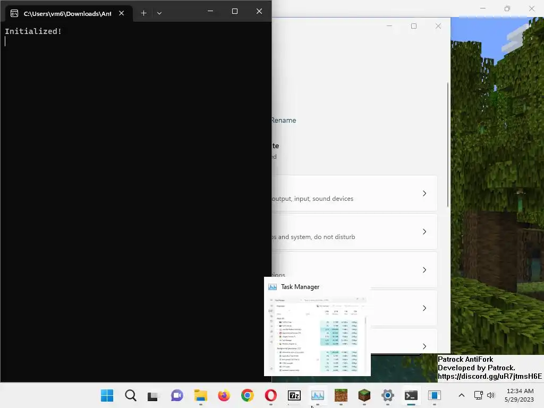544x408 pixels.
Task: Launch Google Chrome from the taskbar
Action: [x=248, y=395]
